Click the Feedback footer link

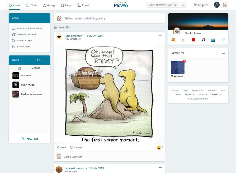point(212,90)
